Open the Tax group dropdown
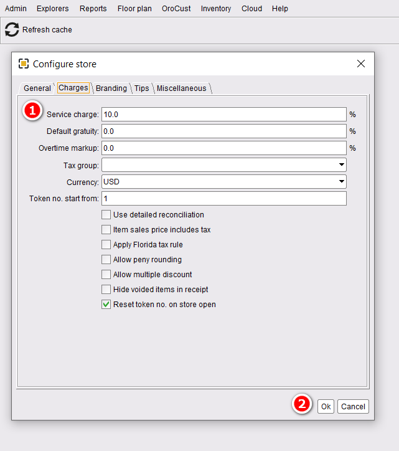The width and height of the screenshot is (399, 451). 224,165
